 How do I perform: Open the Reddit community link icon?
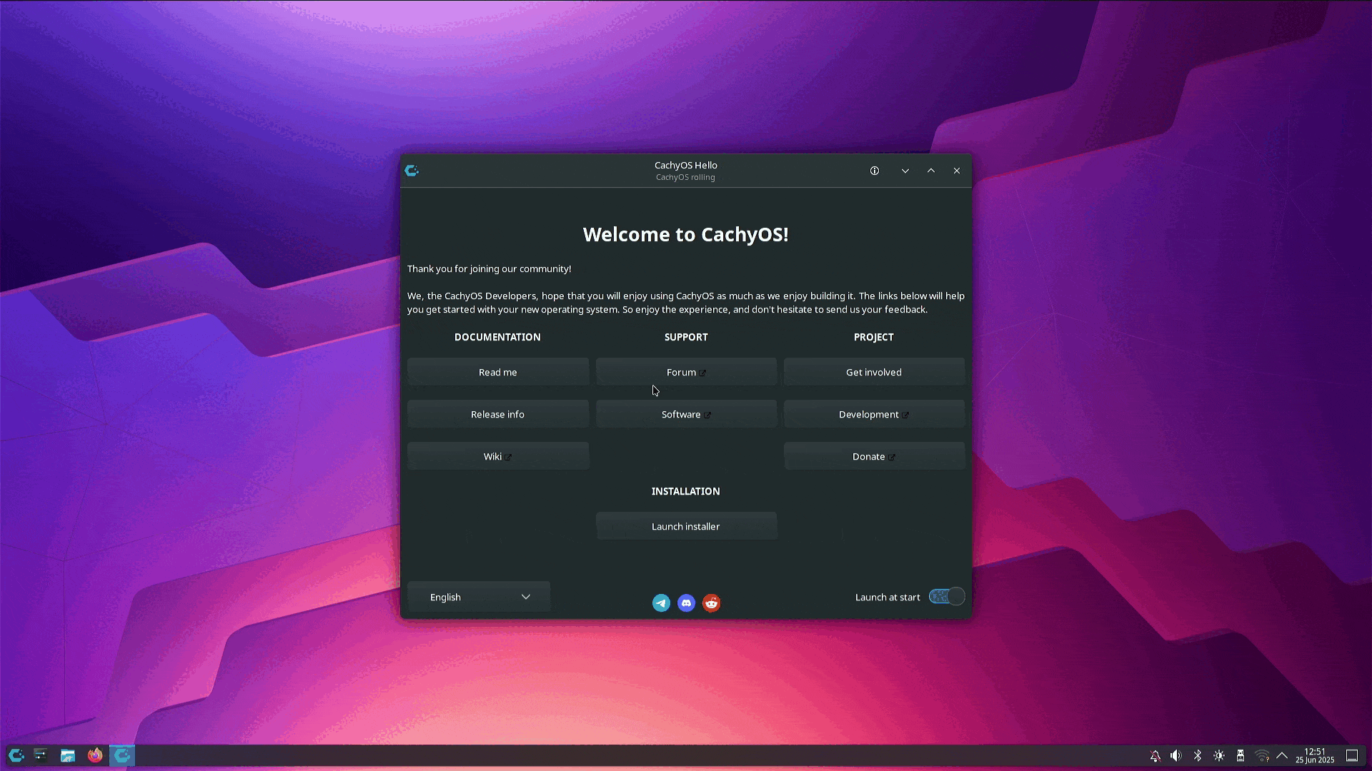[x=711, y=603]
